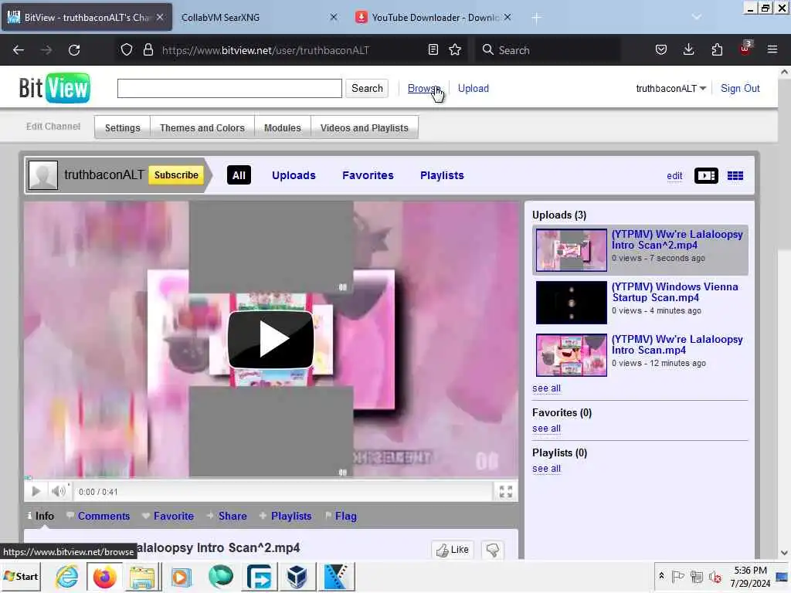
Task: Click the Firefox taskbar icon
Action: coord(104,576)
